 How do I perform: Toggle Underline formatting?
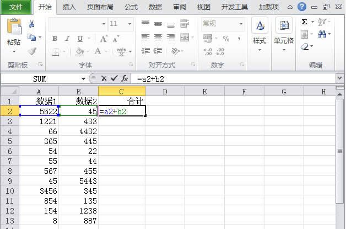(x=80, y=39)
